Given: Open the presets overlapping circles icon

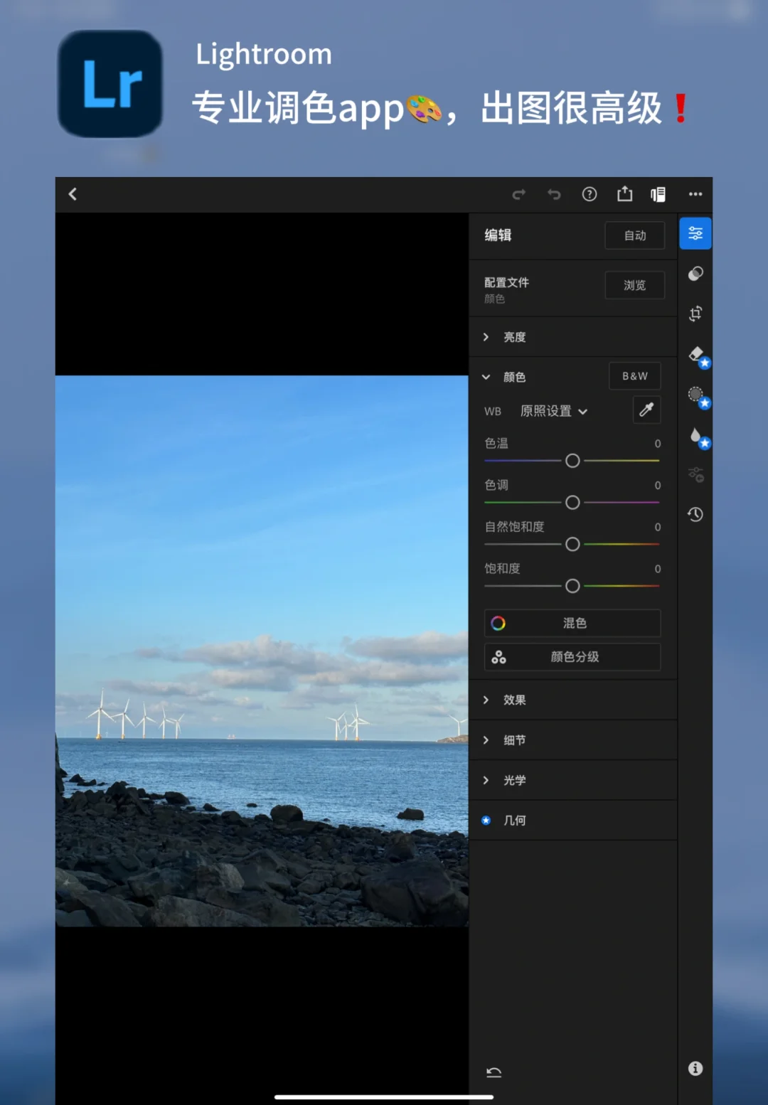Looking at the screenshot, I should pos(695,274).
